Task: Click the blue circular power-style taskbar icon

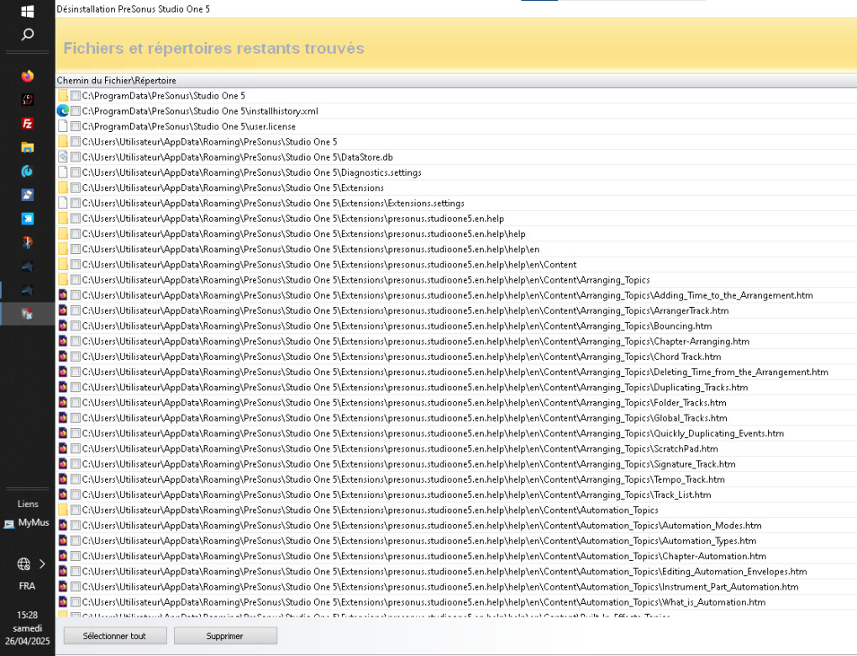Action: [x=28, y=172]
